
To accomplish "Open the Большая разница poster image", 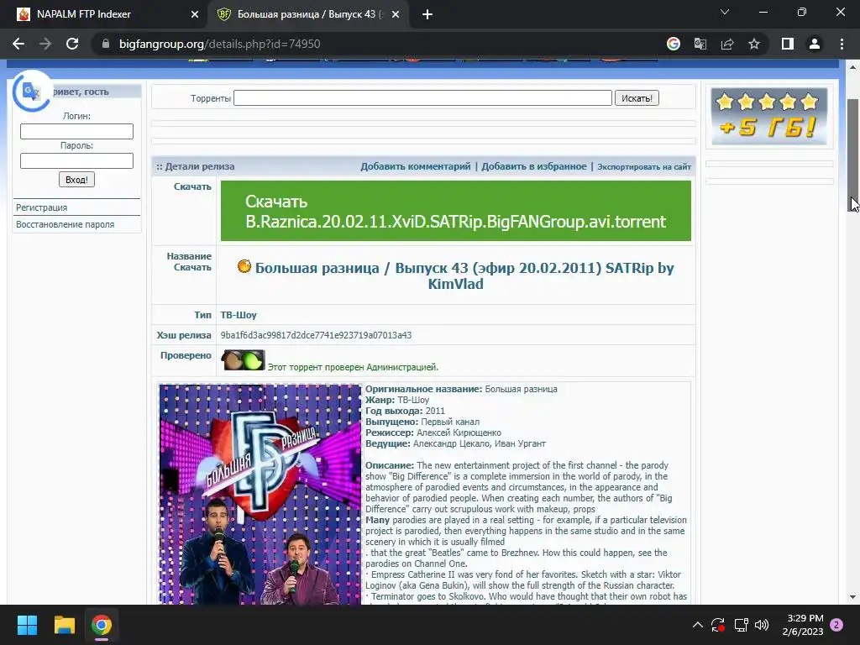I will click(260, 494).
